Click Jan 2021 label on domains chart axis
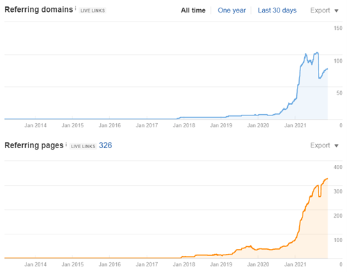The image size is (347, 272). point(295,125)
